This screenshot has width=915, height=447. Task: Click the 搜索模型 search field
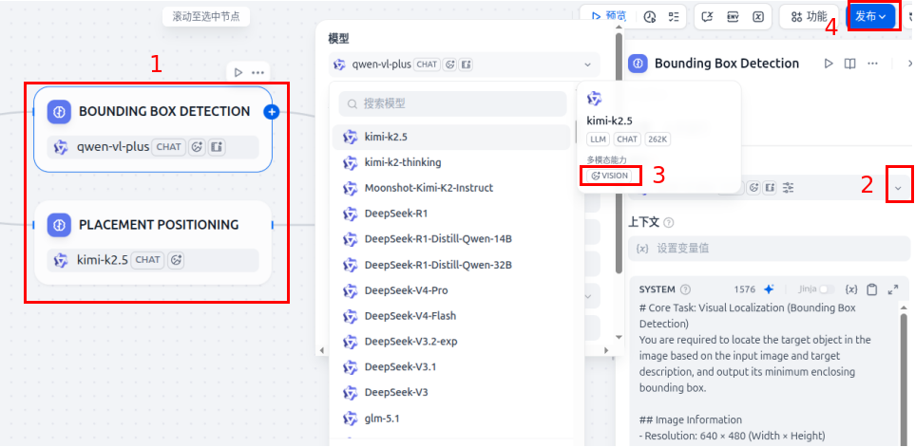click(453, 103)
